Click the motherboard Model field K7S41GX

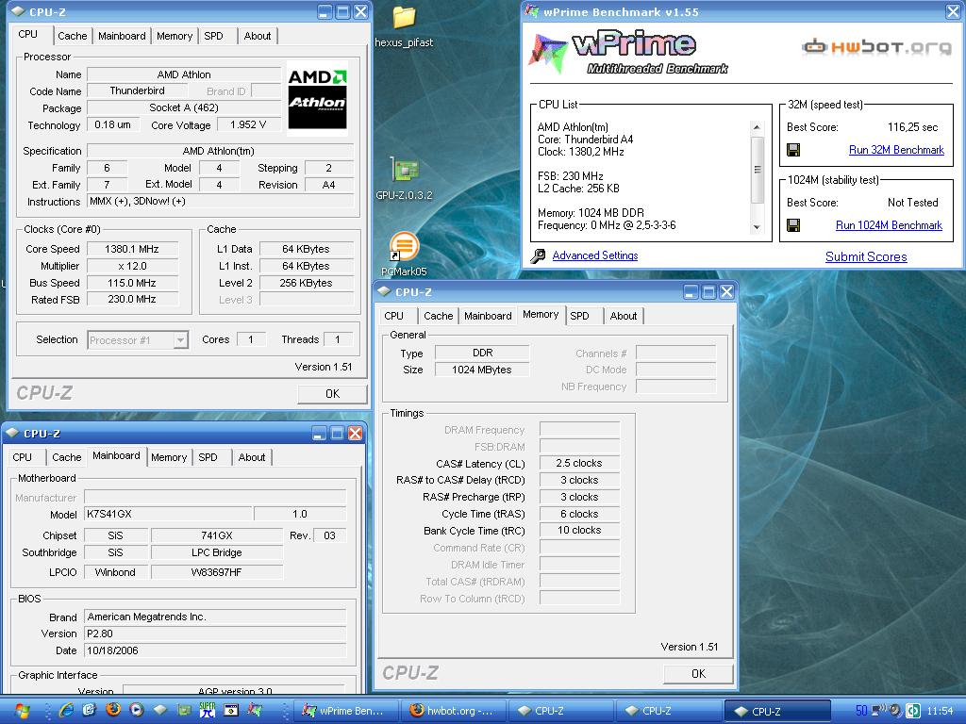click(x=168, y=514)
